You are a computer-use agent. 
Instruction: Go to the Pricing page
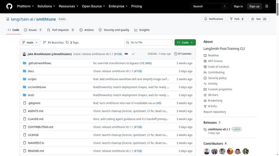pos(136,6)
